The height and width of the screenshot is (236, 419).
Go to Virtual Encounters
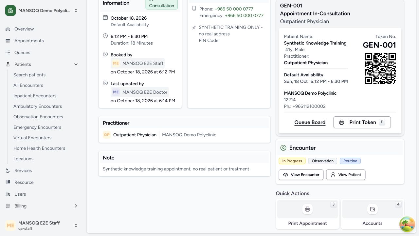(x=32, y=138)
